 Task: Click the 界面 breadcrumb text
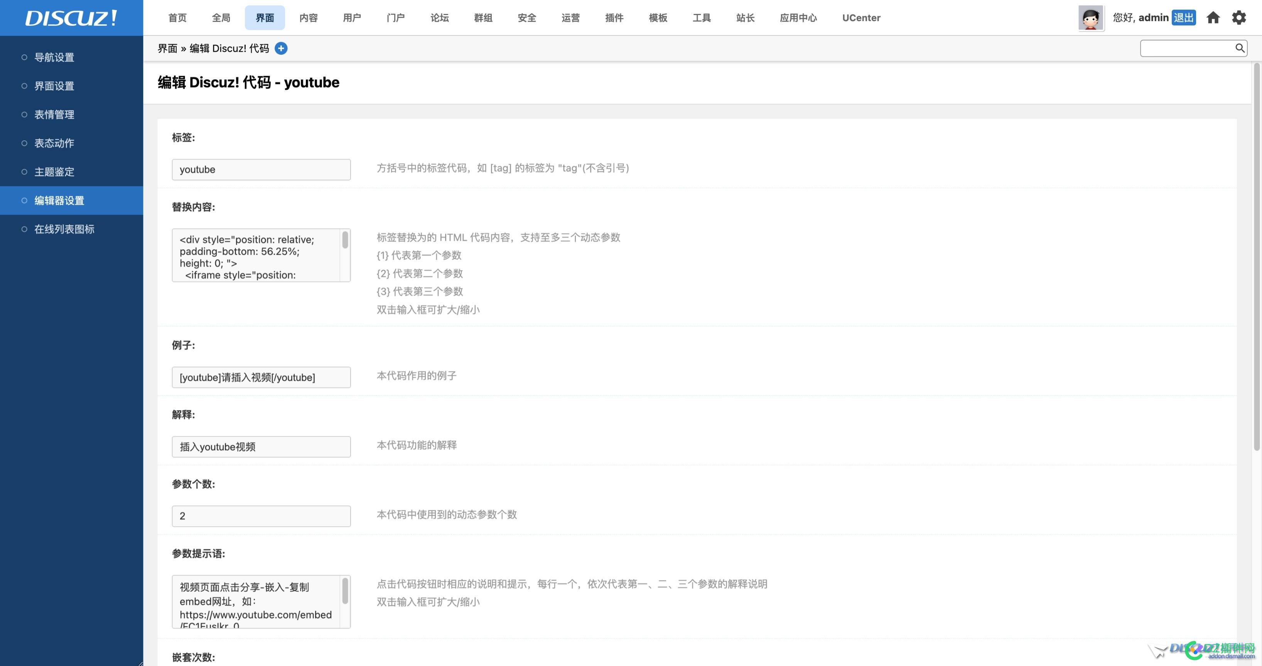167,49
